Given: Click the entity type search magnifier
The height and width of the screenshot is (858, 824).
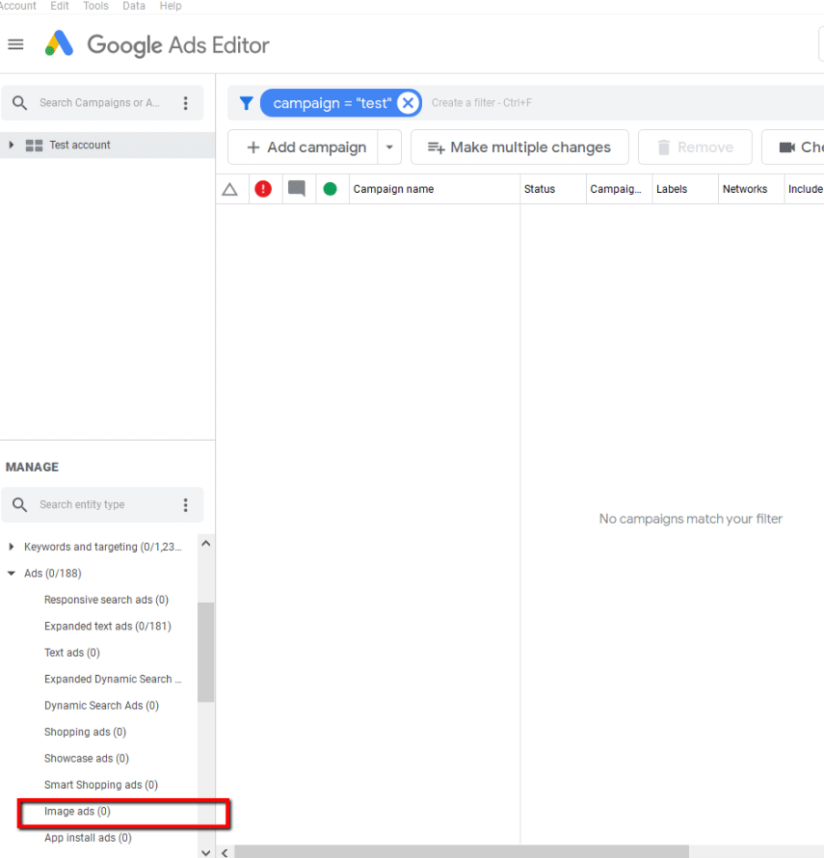Looking at the screenshot, I should click(x=19, y=504).
